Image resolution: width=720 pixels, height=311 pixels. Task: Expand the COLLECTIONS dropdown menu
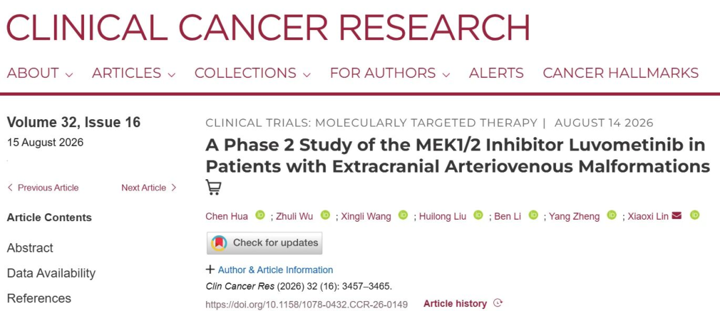[253, 73]
